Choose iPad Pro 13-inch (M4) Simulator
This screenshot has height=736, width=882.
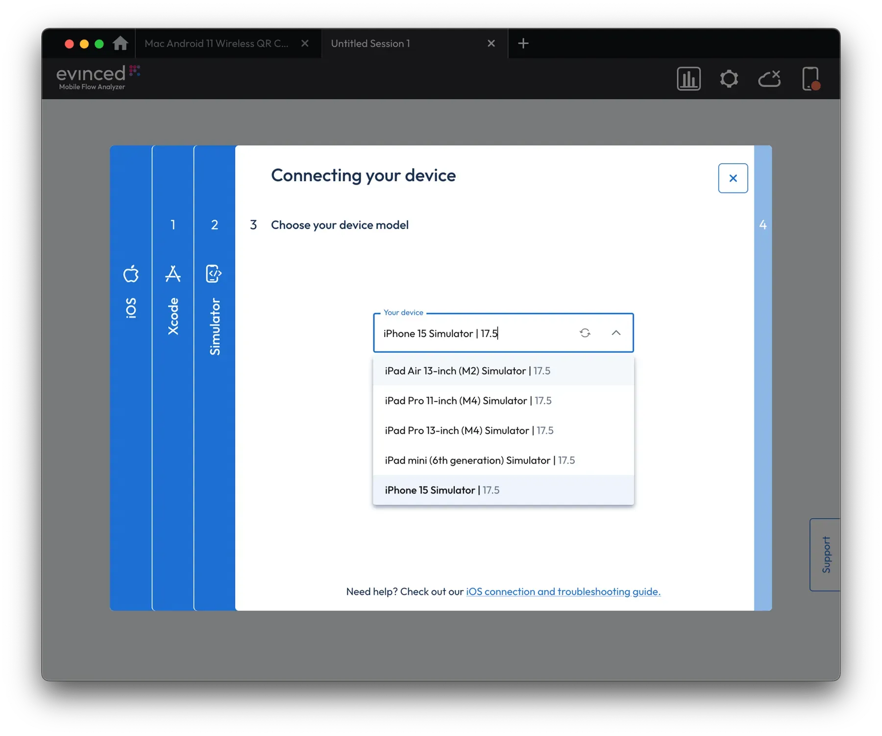503,431
